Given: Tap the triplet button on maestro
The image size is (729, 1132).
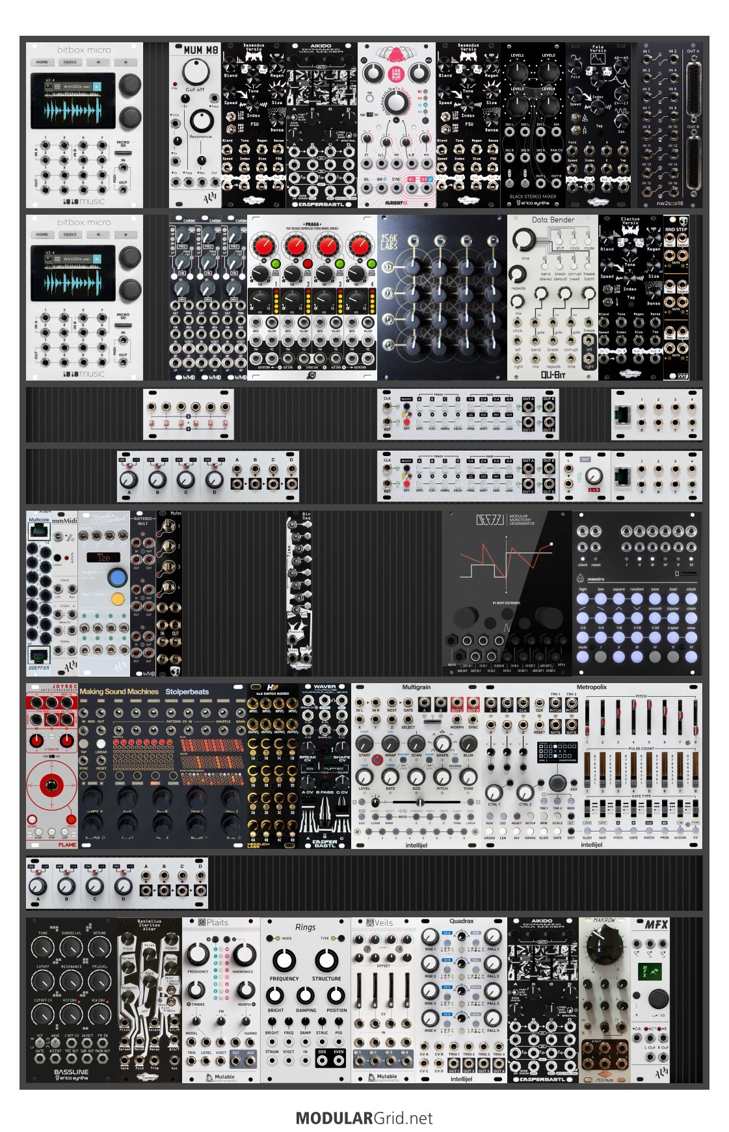Looking at the screenshot, I should (673, 638).
